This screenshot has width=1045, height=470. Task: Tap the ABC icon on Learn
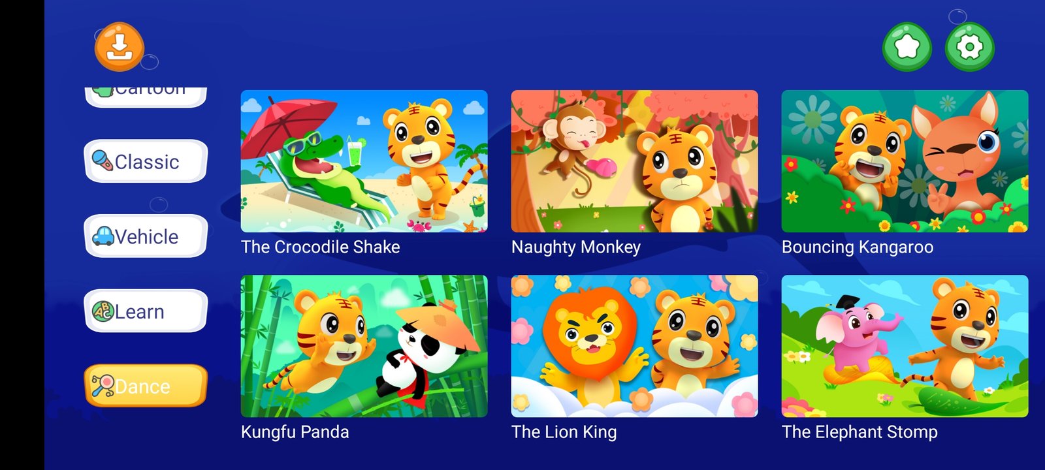103,311
